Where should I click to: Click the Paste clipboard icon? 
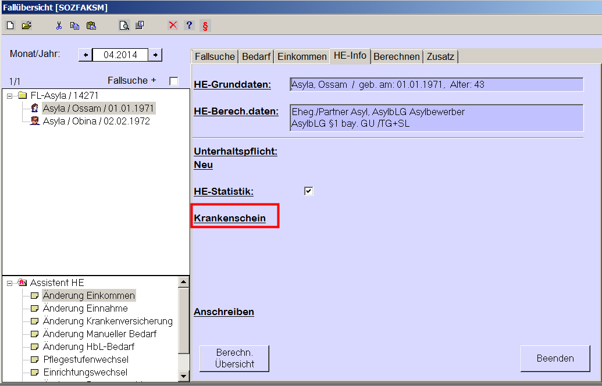coord(91,26)
